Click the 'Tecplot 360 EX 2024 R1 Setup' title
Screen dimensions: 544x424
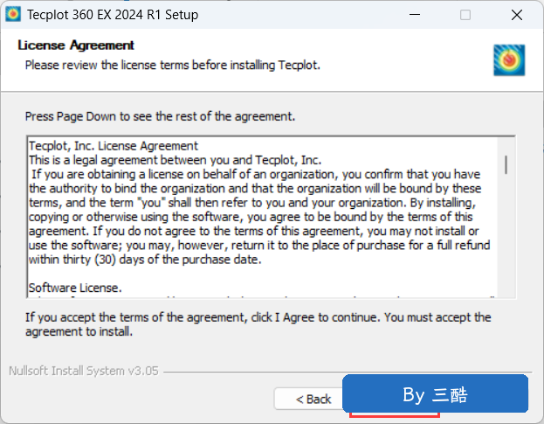pos(113,15)
